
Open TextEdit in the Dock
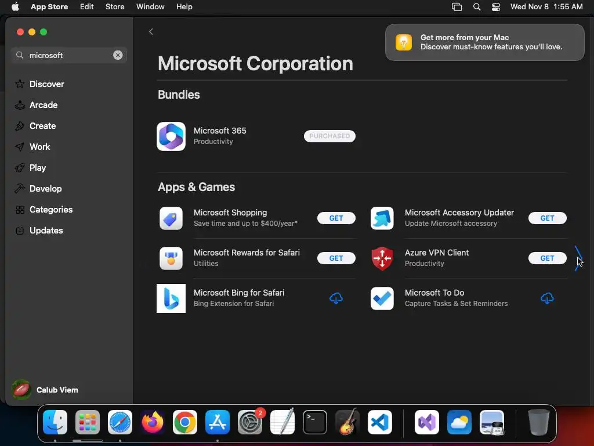click(x=282, y=422)
